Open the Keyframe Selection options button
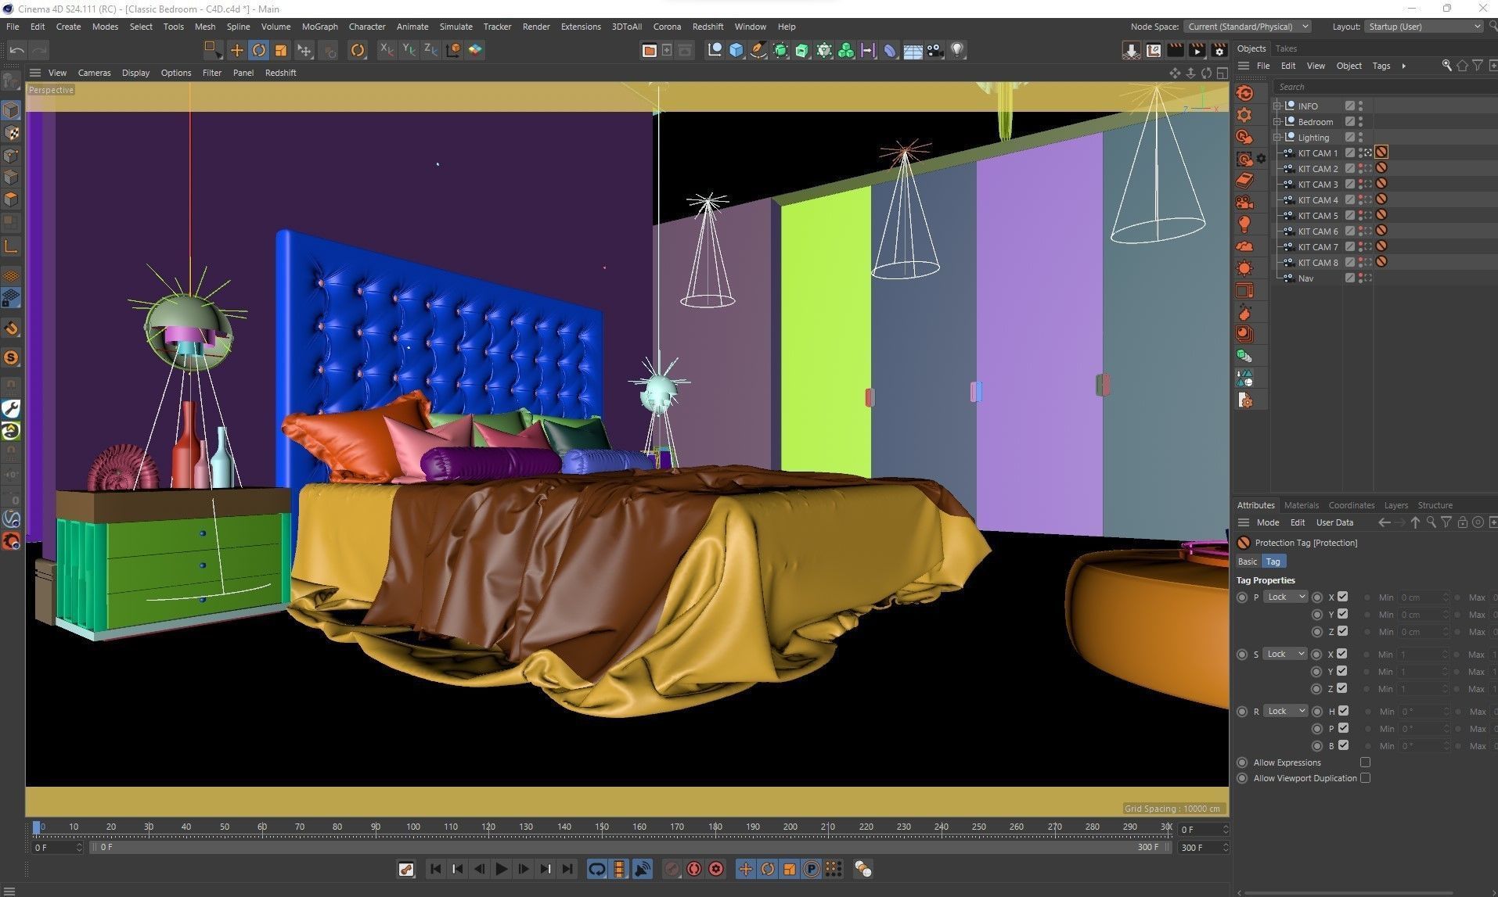 pyautogui.click(x=715, y=869)
